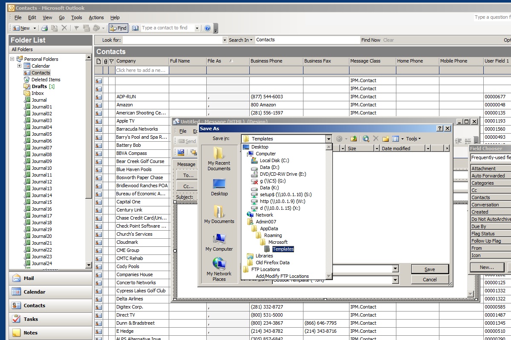Viewport: 511px width, 340px height.
Task: Select Local Disk (C:) in Save in list
Action: 274,160
